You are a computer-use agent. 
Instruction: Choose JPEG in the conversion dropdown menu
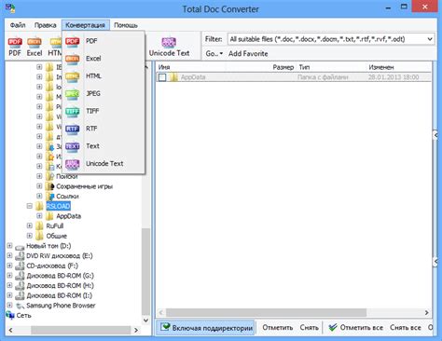pyautogui.click(x=104, y=93)
